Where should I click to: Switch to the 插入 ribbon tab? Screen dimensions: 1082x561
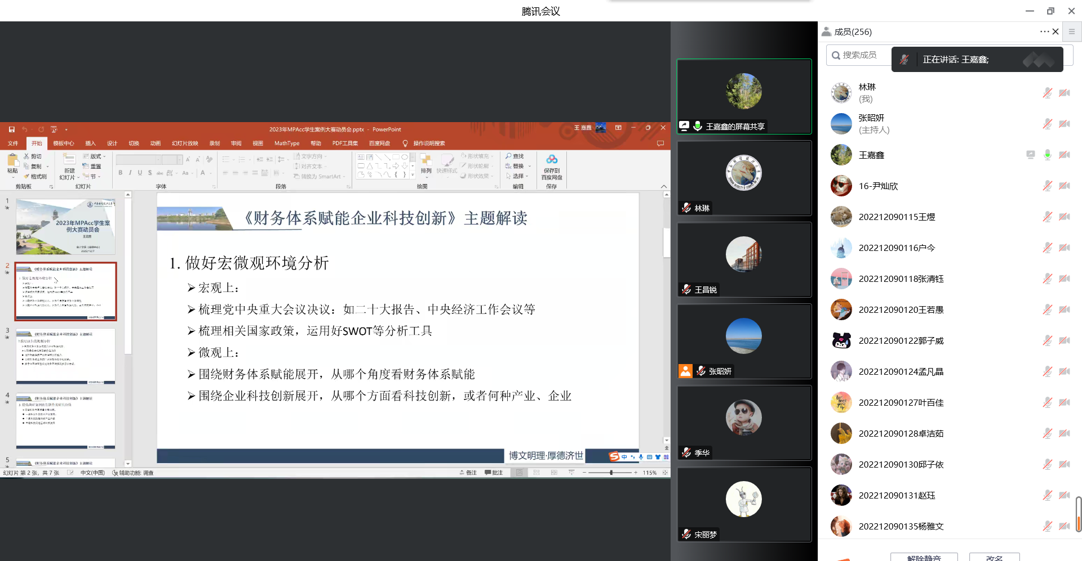tap(90, 143)
